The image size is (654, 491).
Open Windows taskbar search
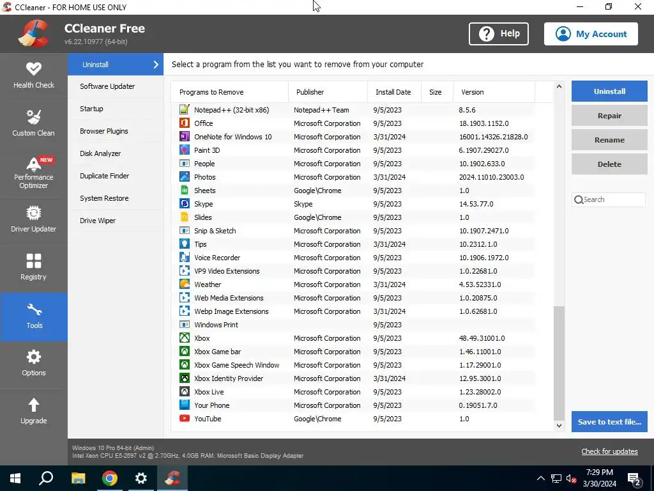pyautogui.click(x=46, y=478)
